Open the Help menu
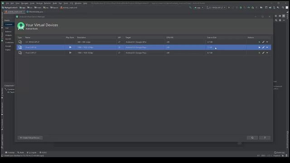The width and height of the screenshot is (290, 163). (85, 3)
